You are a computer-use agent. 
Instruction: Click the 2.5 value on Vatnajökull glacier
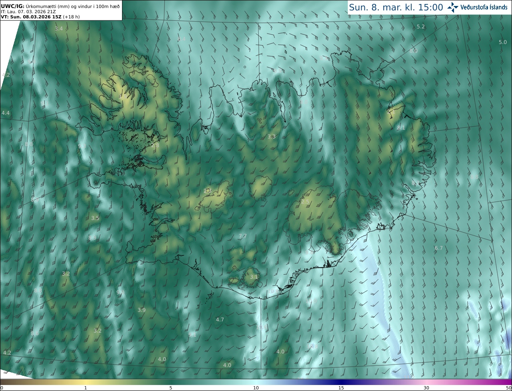pos(305,202)
